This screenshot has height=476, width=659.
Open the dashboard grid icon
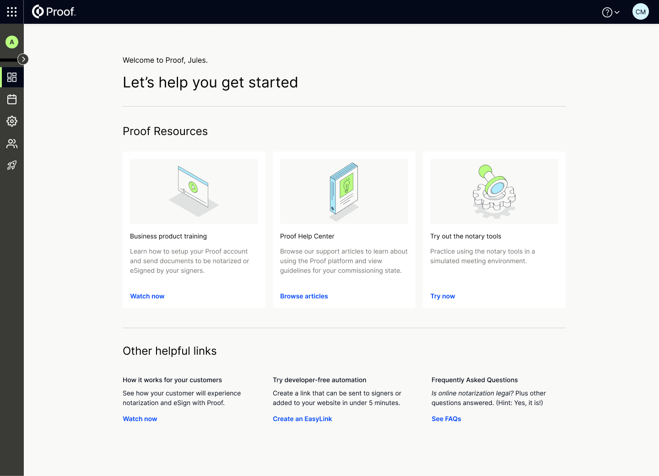click(12, 77)
